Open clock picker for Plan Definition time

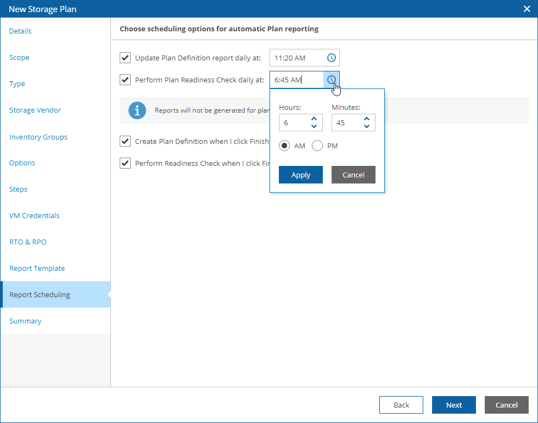332,58
